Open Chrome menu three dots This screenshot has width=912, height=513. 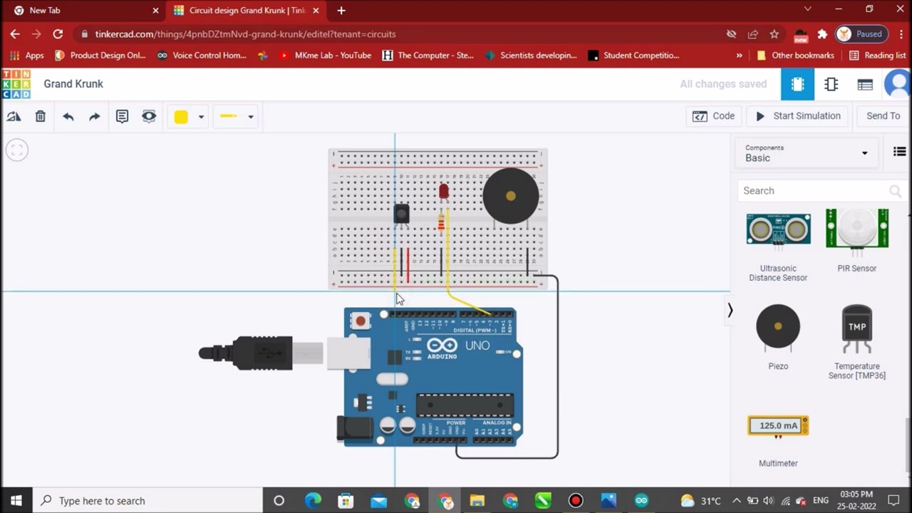(x=901, y=34)
